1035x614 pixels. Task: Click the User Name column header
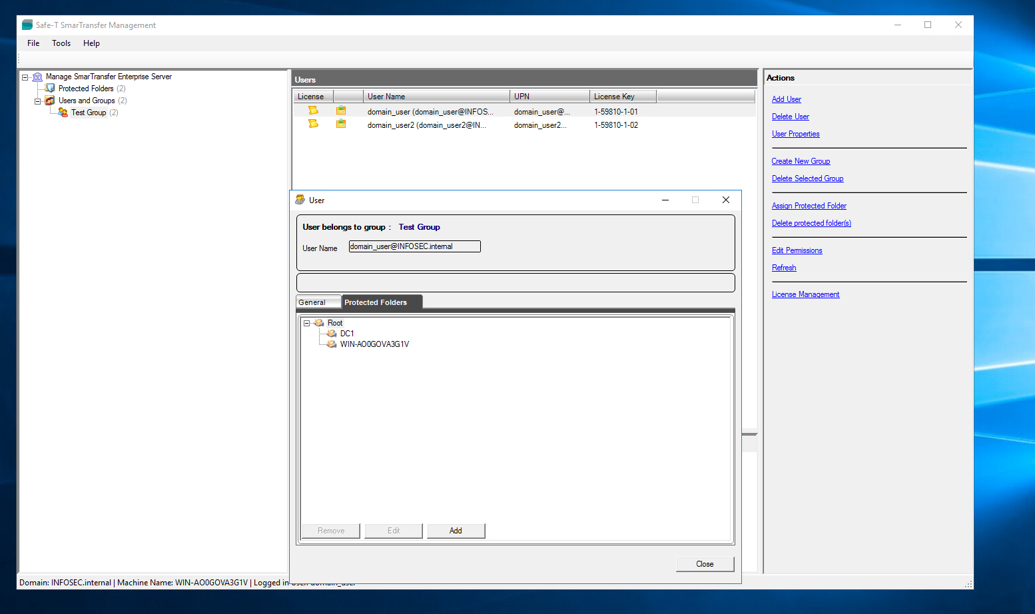tap(436, 97)
